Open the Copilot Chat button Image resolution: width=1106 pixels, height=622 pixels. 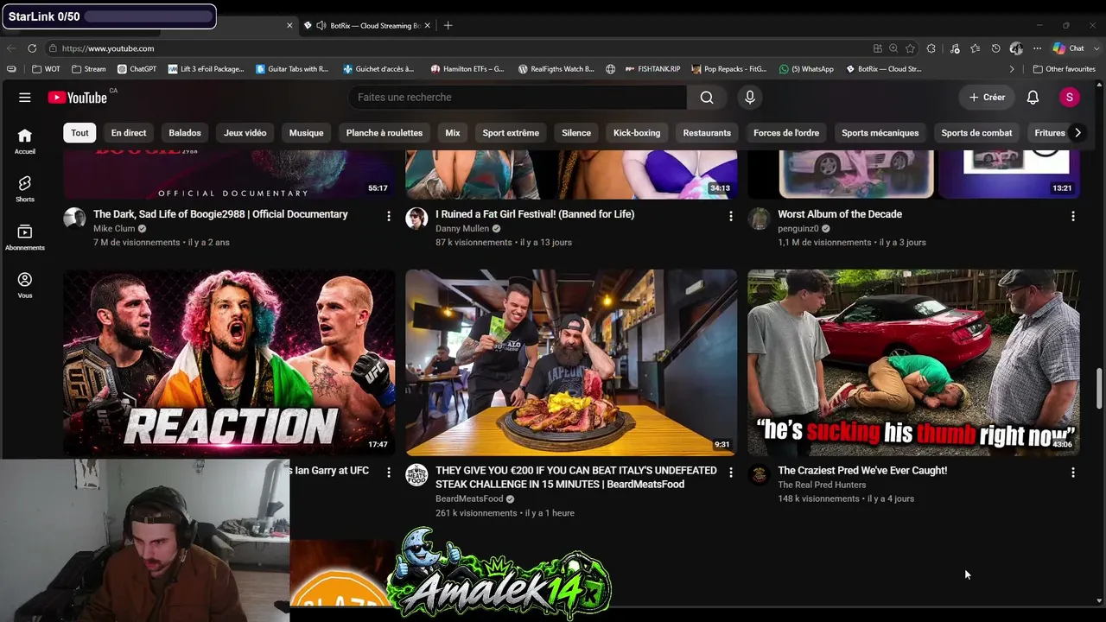1068,48
